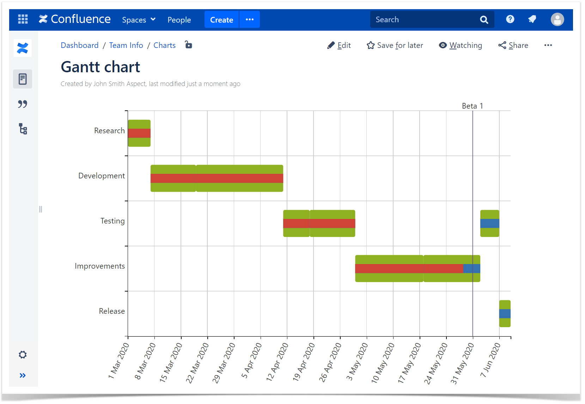This screenshot has height=404, width=585.
Task: Open the help question mark icon
Action: [x=510, y=19]
